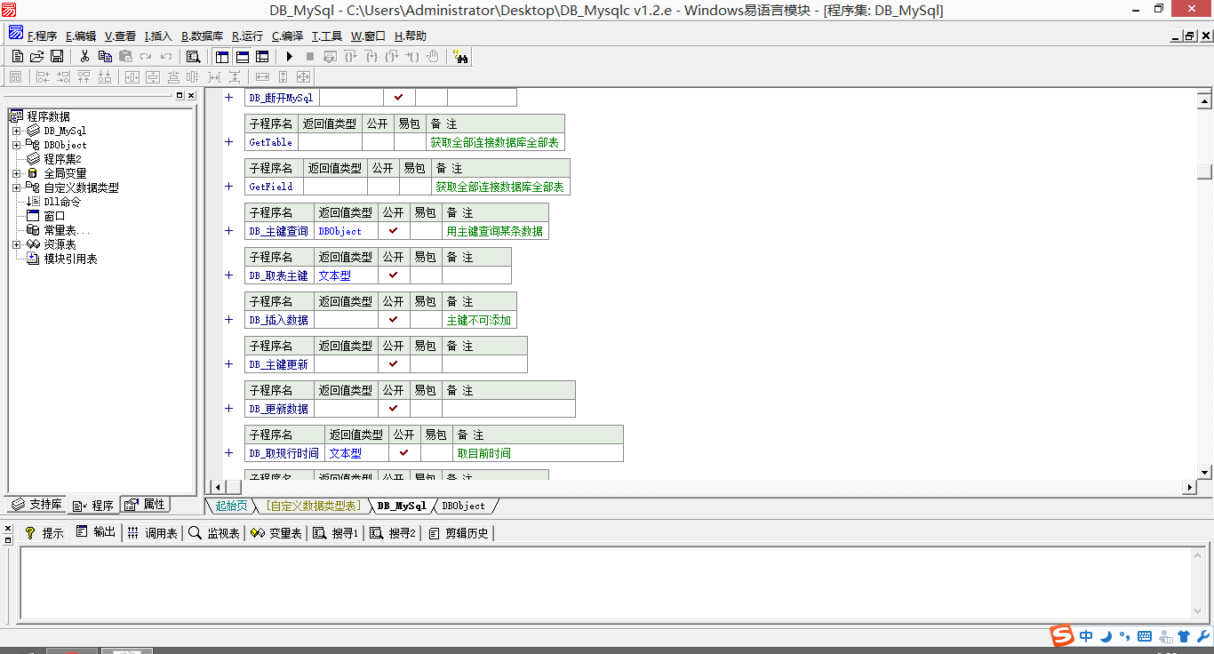The width and height of the screenshot is (1214, 654).
Task: Open the 属性 panel tab
Action: point(145,505)
